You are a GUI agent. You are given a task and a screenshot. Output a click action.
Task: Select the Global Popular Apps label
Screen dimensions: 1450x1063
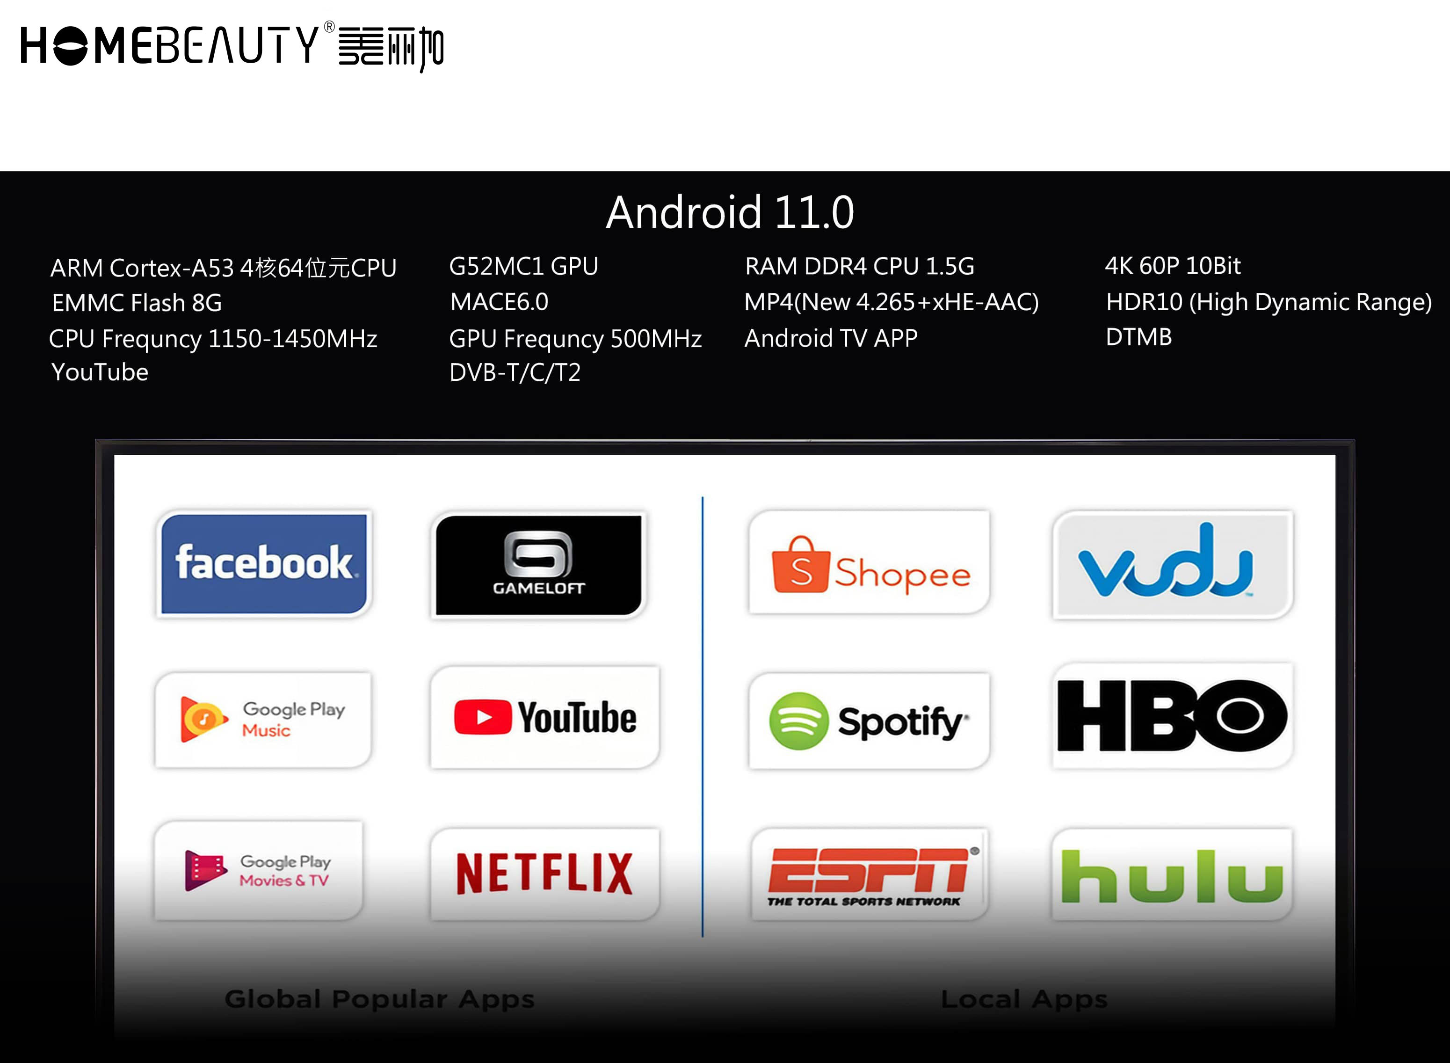(379, 999)
